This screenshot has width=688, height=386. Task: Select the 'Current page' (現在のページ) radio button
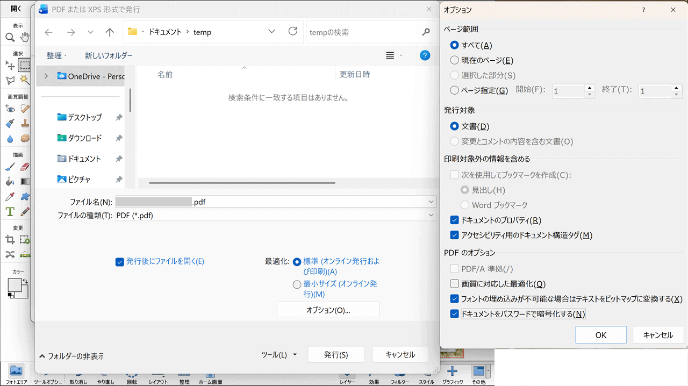(x=455, y=61)
